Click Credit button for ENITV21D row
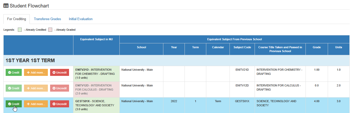This screenshot has width=351, height=113. 14,72
